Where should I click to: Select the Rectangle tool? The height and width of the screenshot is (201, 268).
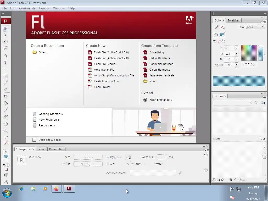[x=6, y=76]
